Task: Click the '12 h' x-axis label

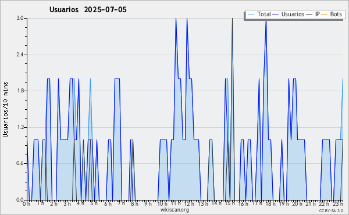Action: point(190,203)
